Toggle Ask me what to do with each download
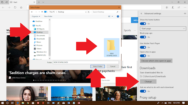The height and width of the screenshot is (105, 188). click(x=143, y=91)
